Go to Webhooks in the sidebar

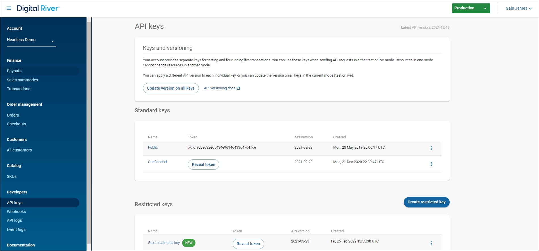(16, 212)
